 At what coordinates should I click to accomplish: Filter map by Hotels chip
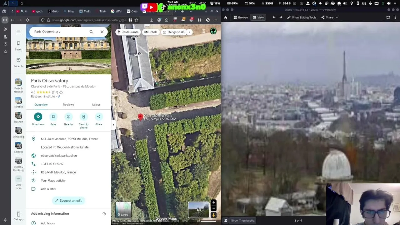tap(151, 32)
